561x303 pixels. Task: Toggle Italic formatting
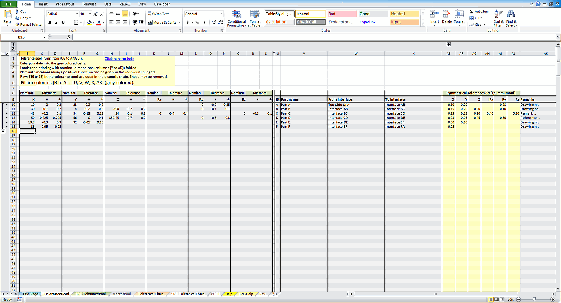pyautogui.click(x=57, y=23)
